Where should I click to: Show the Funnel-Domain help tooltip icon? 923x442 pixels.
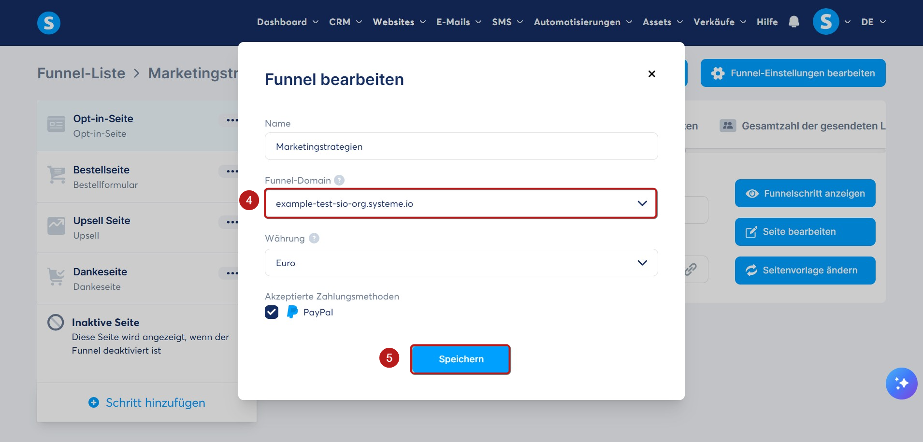339,180
